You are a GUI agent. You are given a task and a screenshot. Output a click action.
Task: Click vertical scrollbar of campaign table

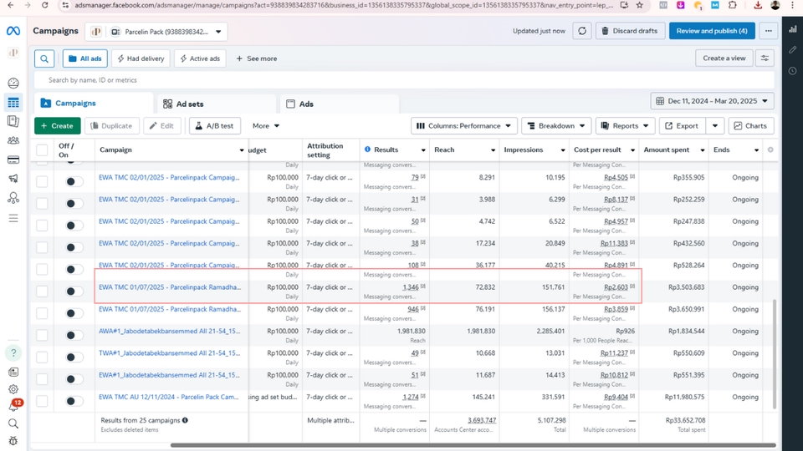pos(775,354)
